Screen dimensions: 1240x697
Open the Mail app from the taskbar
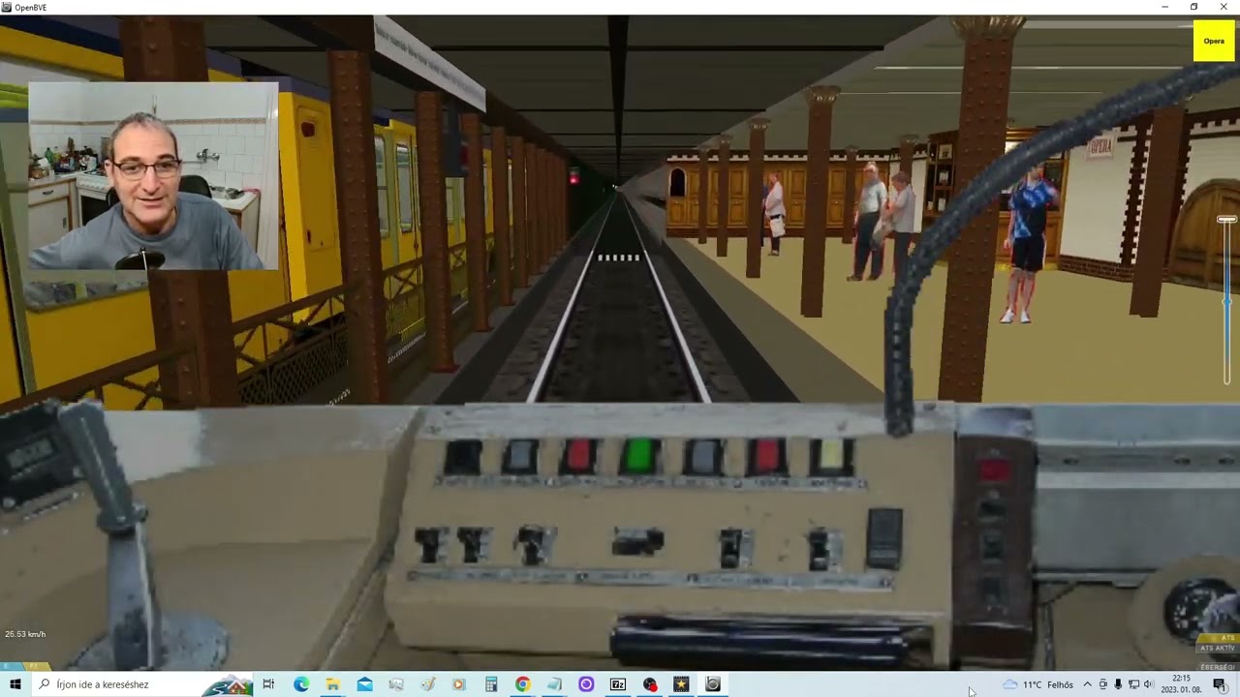(364, 684)
